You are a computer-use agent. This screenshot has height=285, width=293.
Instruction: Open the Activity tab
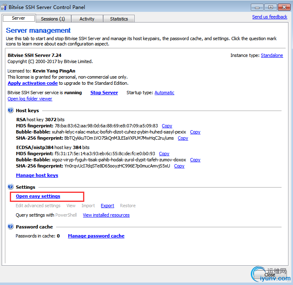87,19
